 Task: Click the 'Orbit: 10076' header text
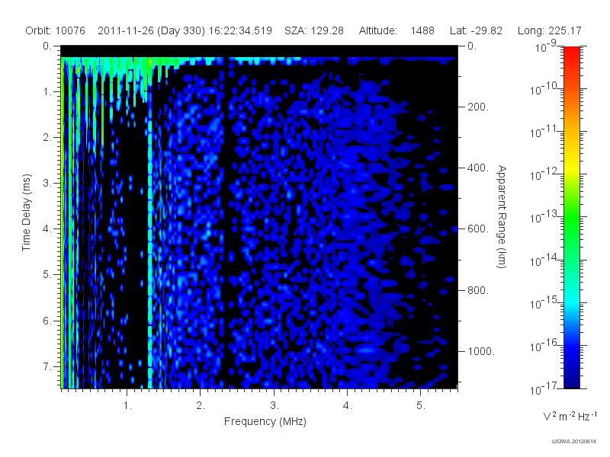click(55, 30)
